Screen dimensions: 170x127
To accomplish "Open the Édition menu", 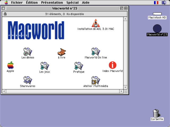I will [x=32, y=2].
